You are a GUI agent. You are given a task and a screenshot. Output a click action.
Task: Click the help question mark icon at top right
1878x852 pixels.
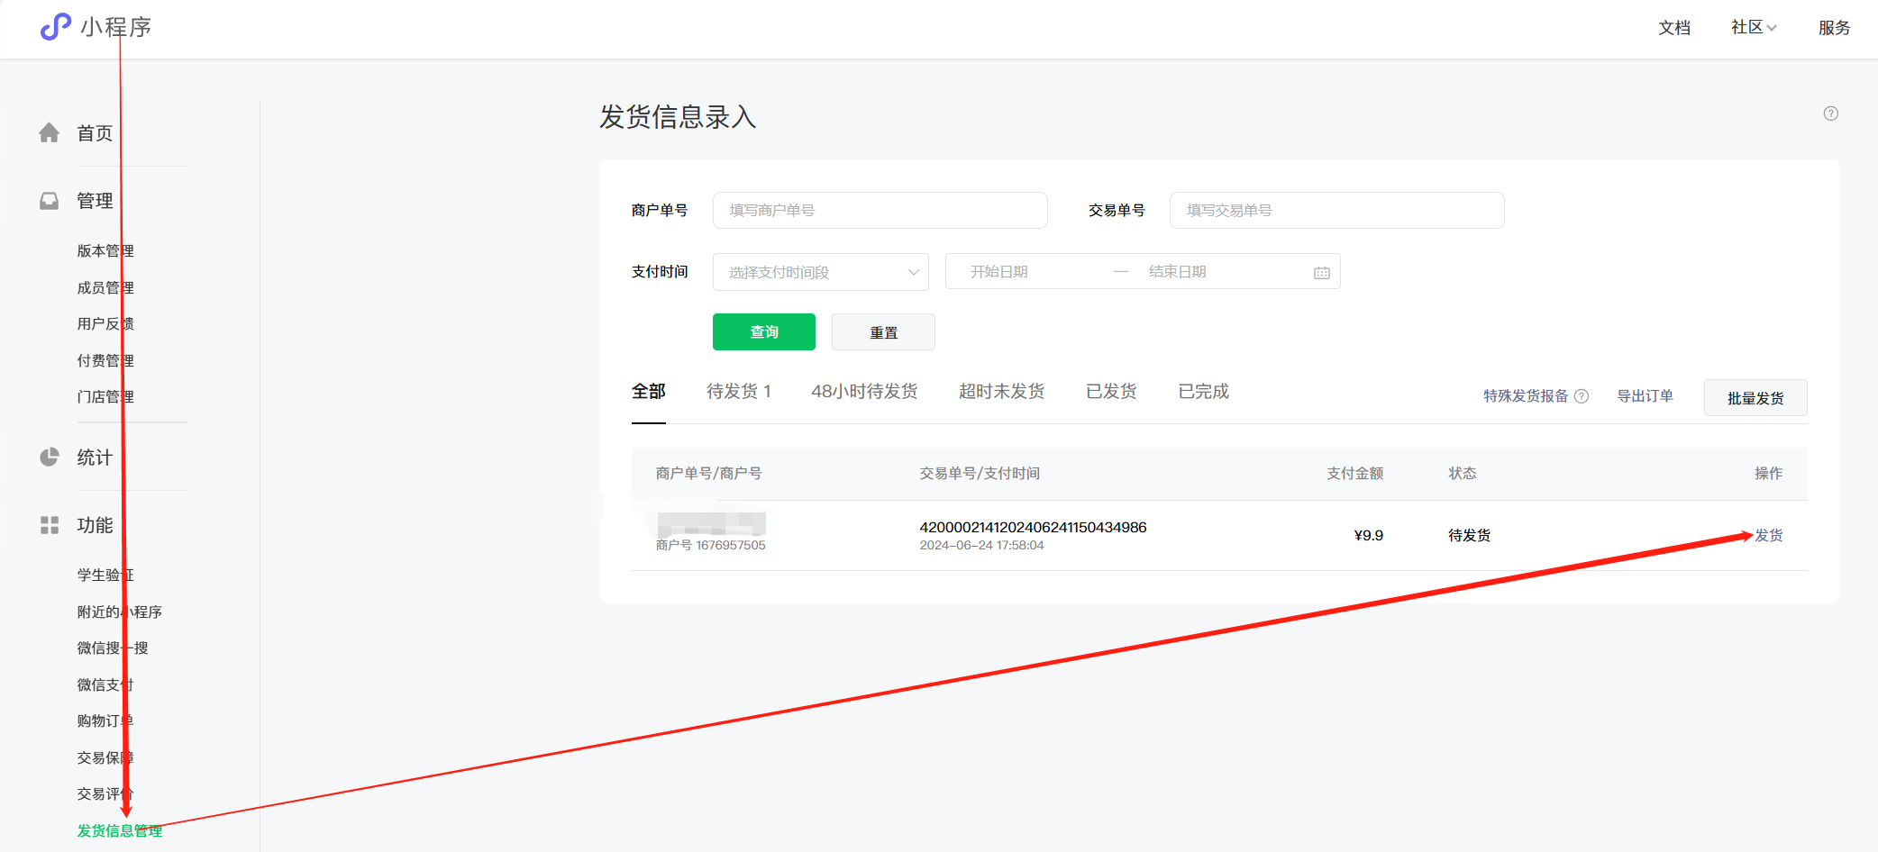pos(1831,113)
